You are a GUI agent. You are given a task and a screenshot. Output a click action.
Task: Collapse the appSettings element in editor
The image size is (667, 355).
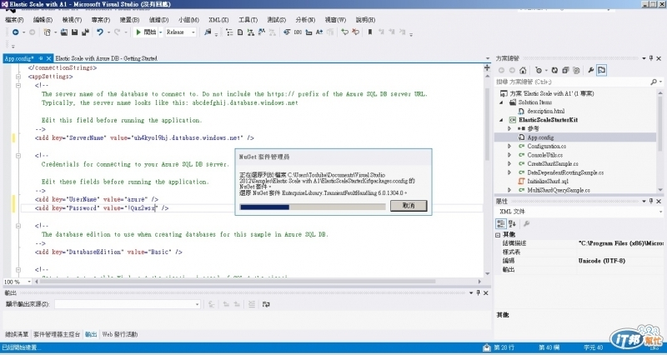[x=18, y=77]
